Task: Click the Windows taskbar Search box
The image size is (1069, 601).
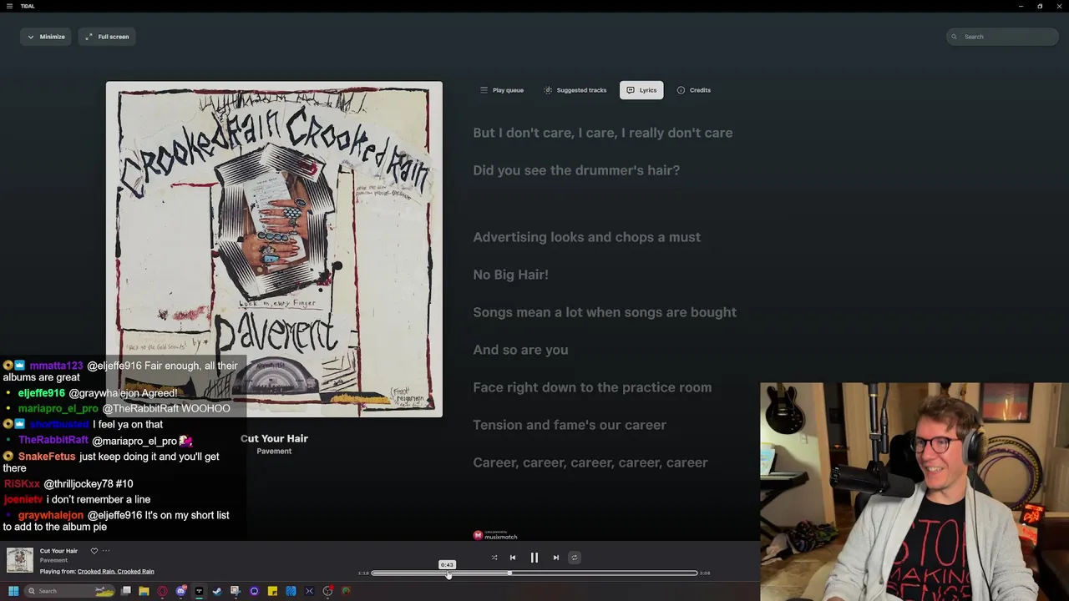Action: pyautogui.click(x=69, y=591)
